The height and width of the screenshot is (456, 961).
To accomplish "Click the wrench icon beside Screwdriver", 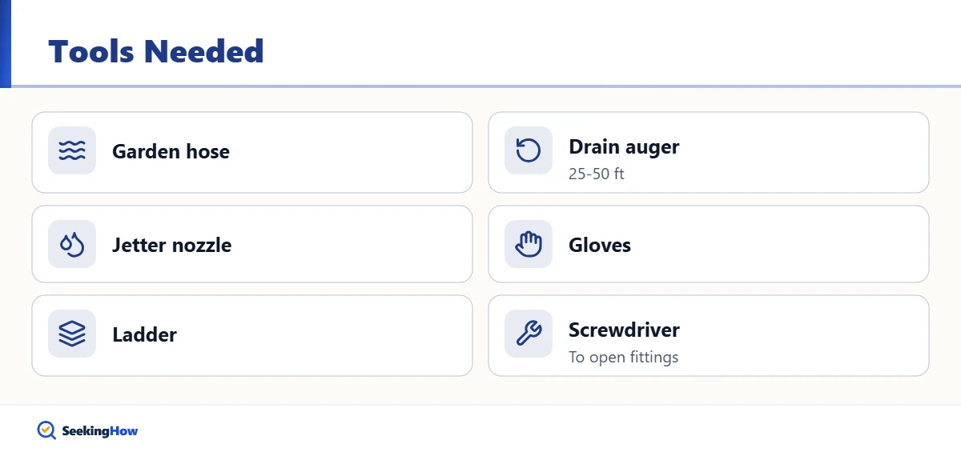I will coord(529,334).
